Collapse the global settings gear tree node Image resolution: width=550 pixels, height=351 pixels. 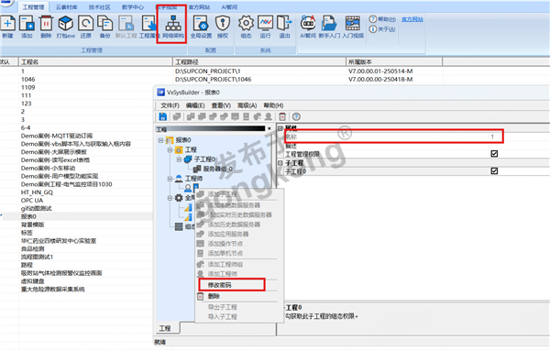click(170, 198)
